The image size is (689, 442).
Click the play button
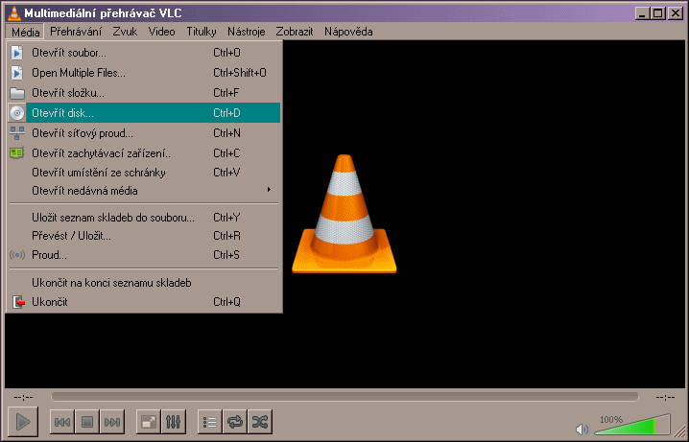23,422
